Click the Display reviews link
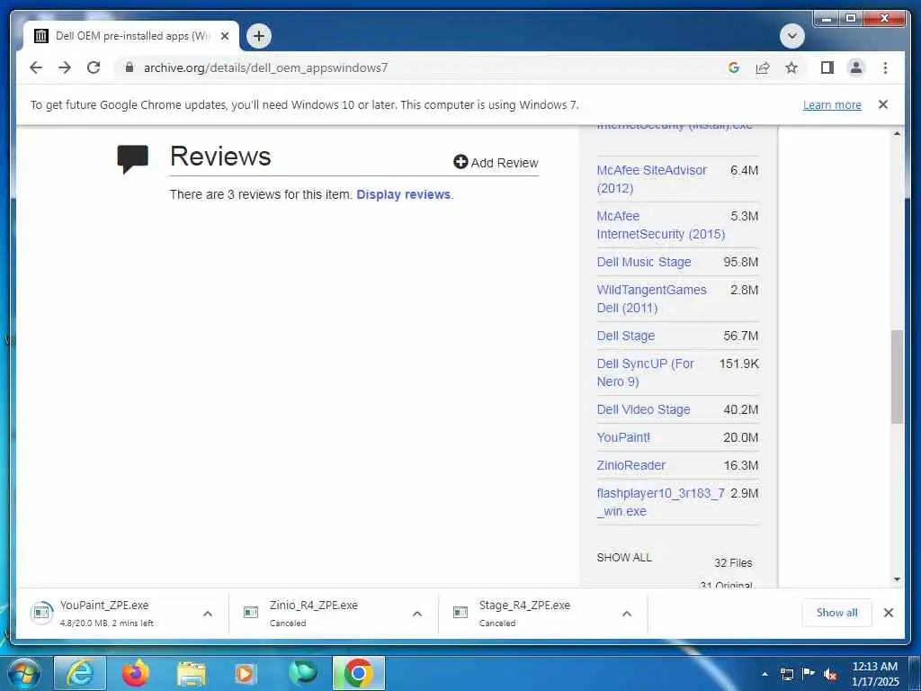This screenshot has width=921, height=691. (404, 194)
